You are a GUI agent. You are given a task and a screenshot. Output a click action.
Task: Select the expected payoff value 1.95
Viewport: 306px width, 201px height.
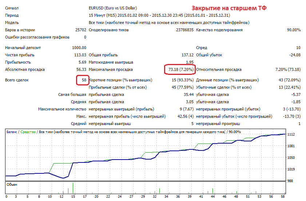(190, 62)
